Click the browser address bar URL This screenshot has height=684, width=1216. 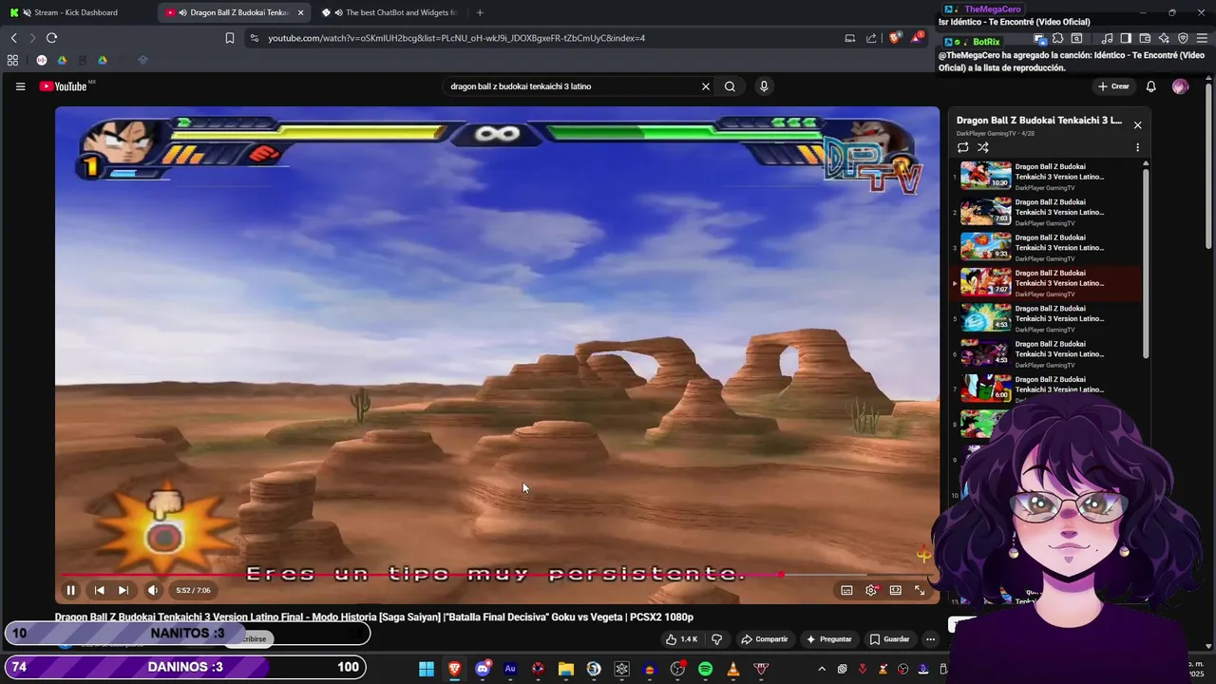[456, 38]
